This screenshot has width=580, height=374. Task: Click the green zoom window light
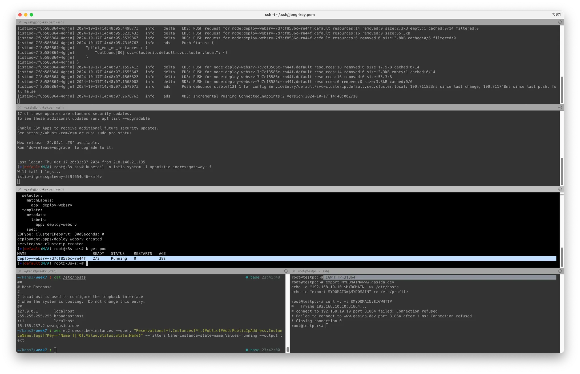tap(31, 15)
